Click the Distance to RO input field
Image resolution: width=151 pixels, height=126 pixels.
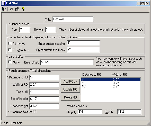click(44, 78)
